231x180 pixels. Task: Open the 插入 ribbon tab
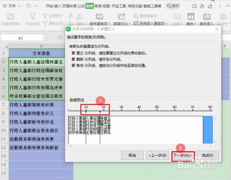tap(57, 6)
